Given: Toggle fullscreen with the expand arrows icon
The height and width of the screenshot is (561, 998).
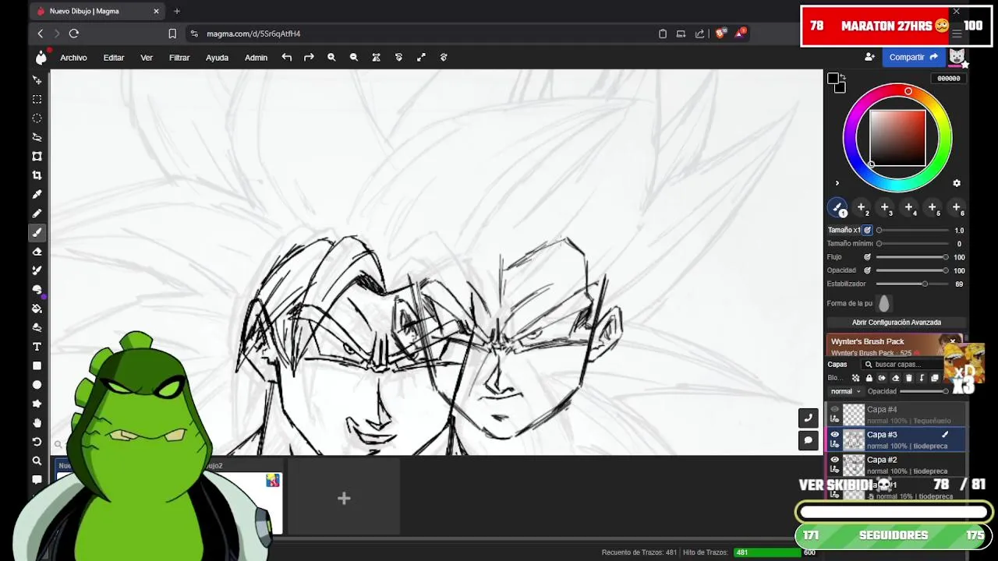Looking at the screenshot, I should coord(421,57).
